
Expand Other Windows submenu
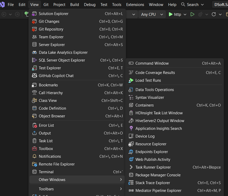(77, 180)
